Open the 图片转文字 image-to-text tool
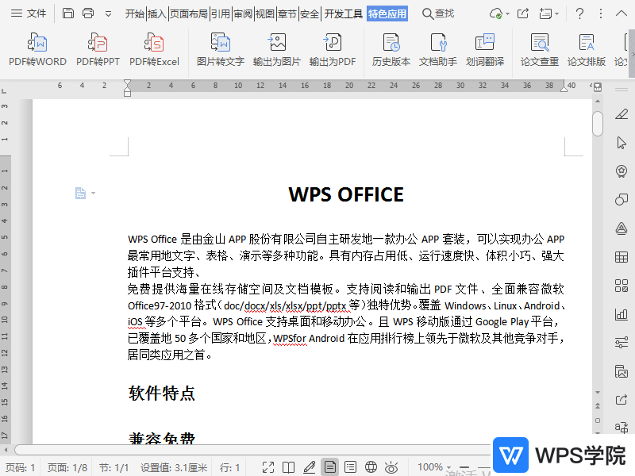The width and height of the screenshot is (635, 476). point(220,48)
